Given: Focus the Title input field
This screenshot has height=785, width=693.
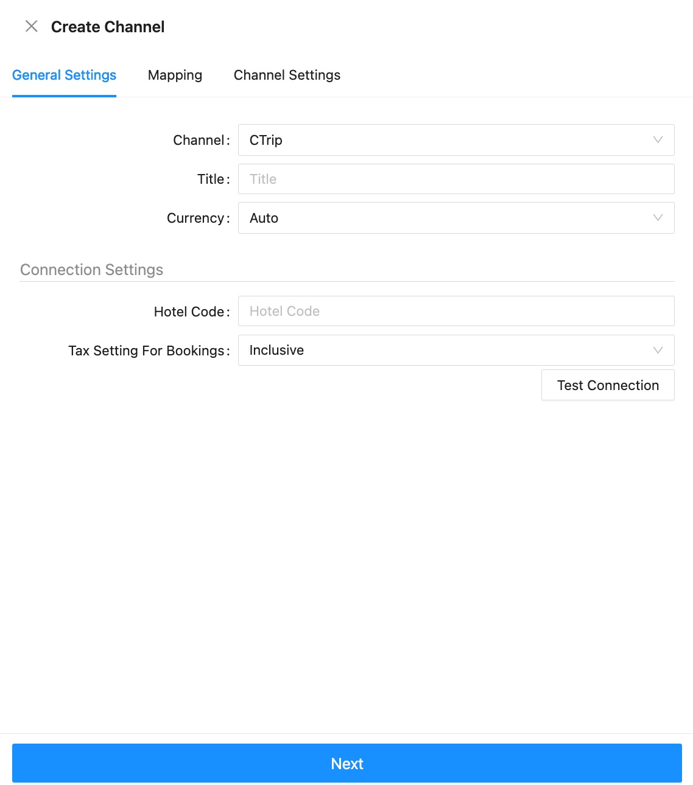Looking at the screenshot, I should 456,179.
